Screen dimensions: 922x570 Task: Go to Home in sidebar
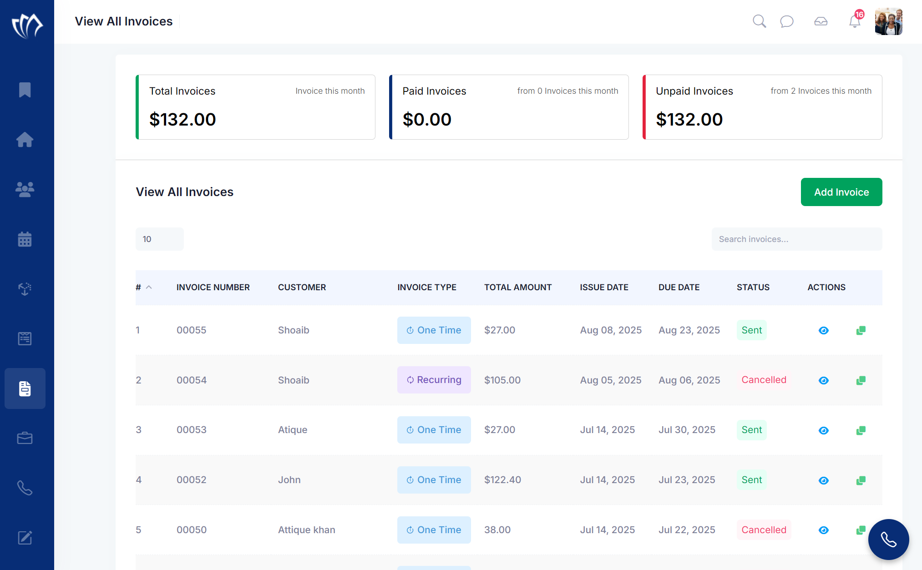(25, 140)
